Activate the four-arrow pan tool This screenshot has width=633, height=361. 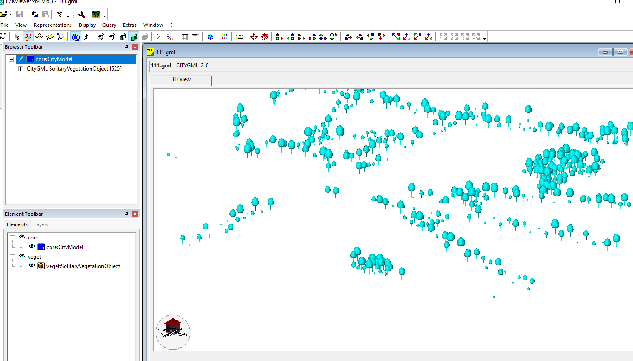(x=39, y=37)
